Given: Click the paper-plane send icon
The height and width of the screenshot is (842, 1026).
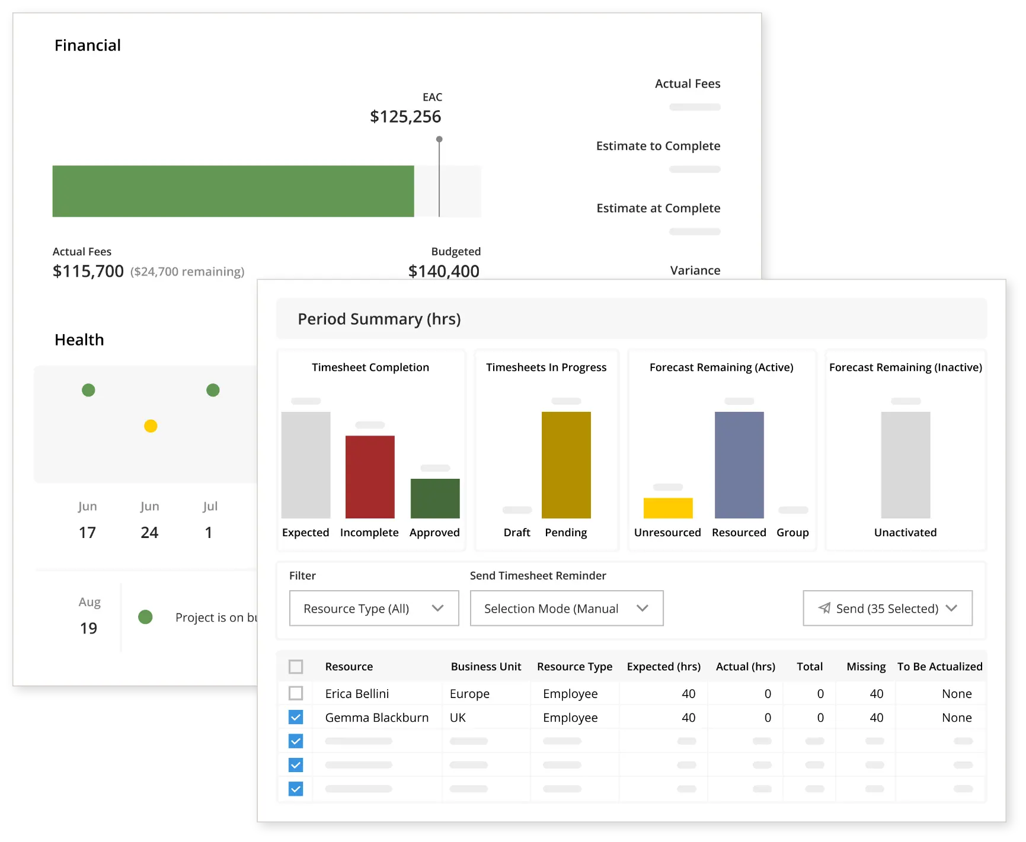Looking at the screenshot, I should (824, 608).
